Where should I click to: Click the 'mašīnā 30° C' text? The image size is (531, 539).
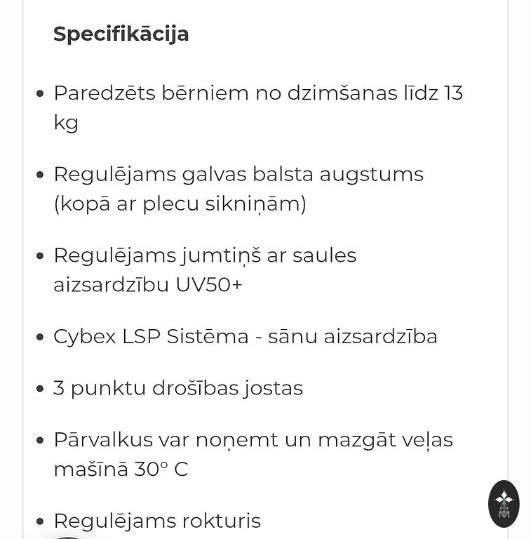pos(121,470)
